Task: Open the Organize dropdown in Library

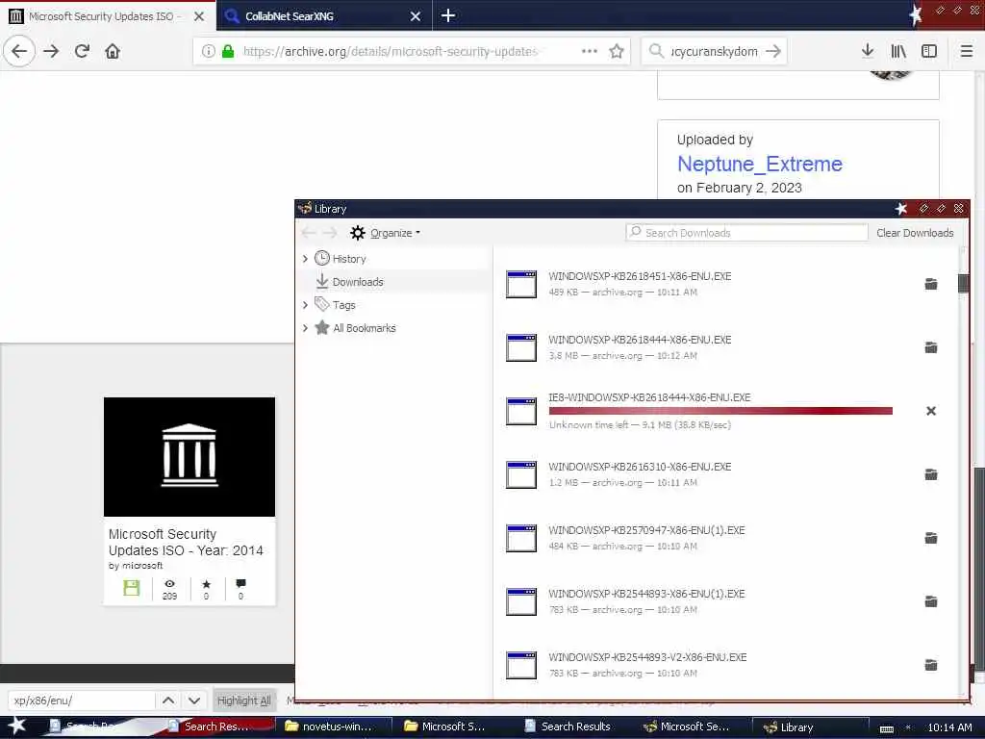Action: (385, 233)
